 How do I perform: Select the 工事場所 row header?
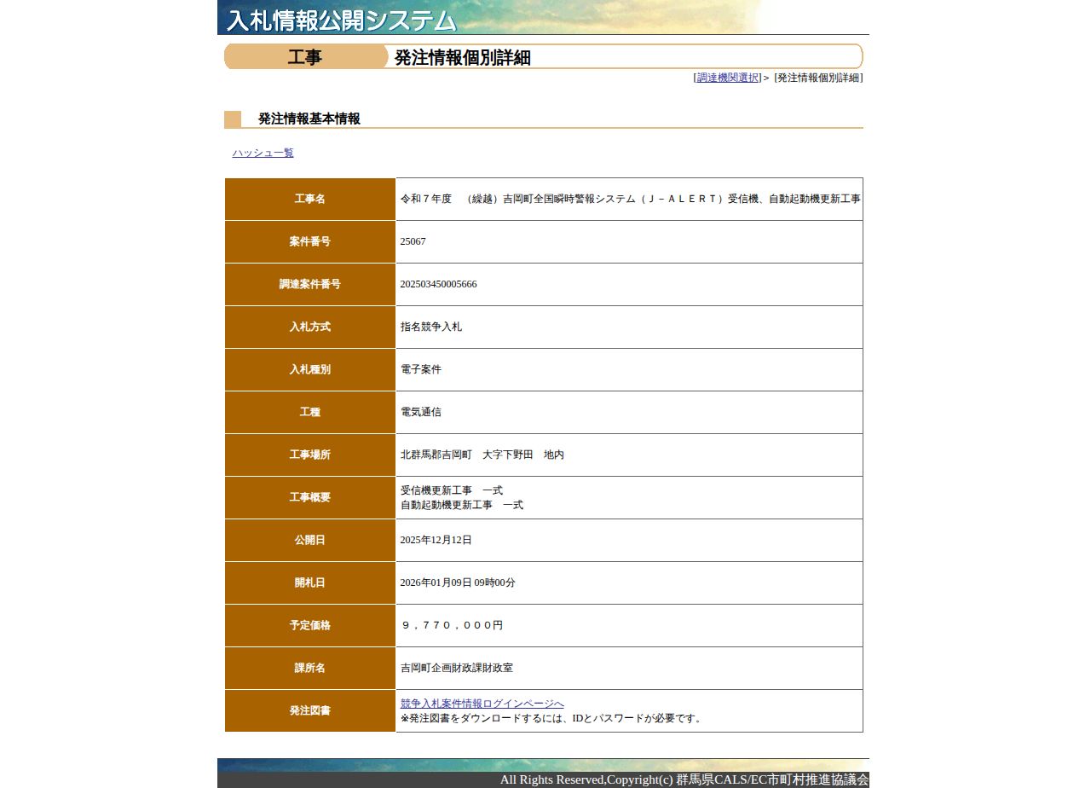[310, 455]
